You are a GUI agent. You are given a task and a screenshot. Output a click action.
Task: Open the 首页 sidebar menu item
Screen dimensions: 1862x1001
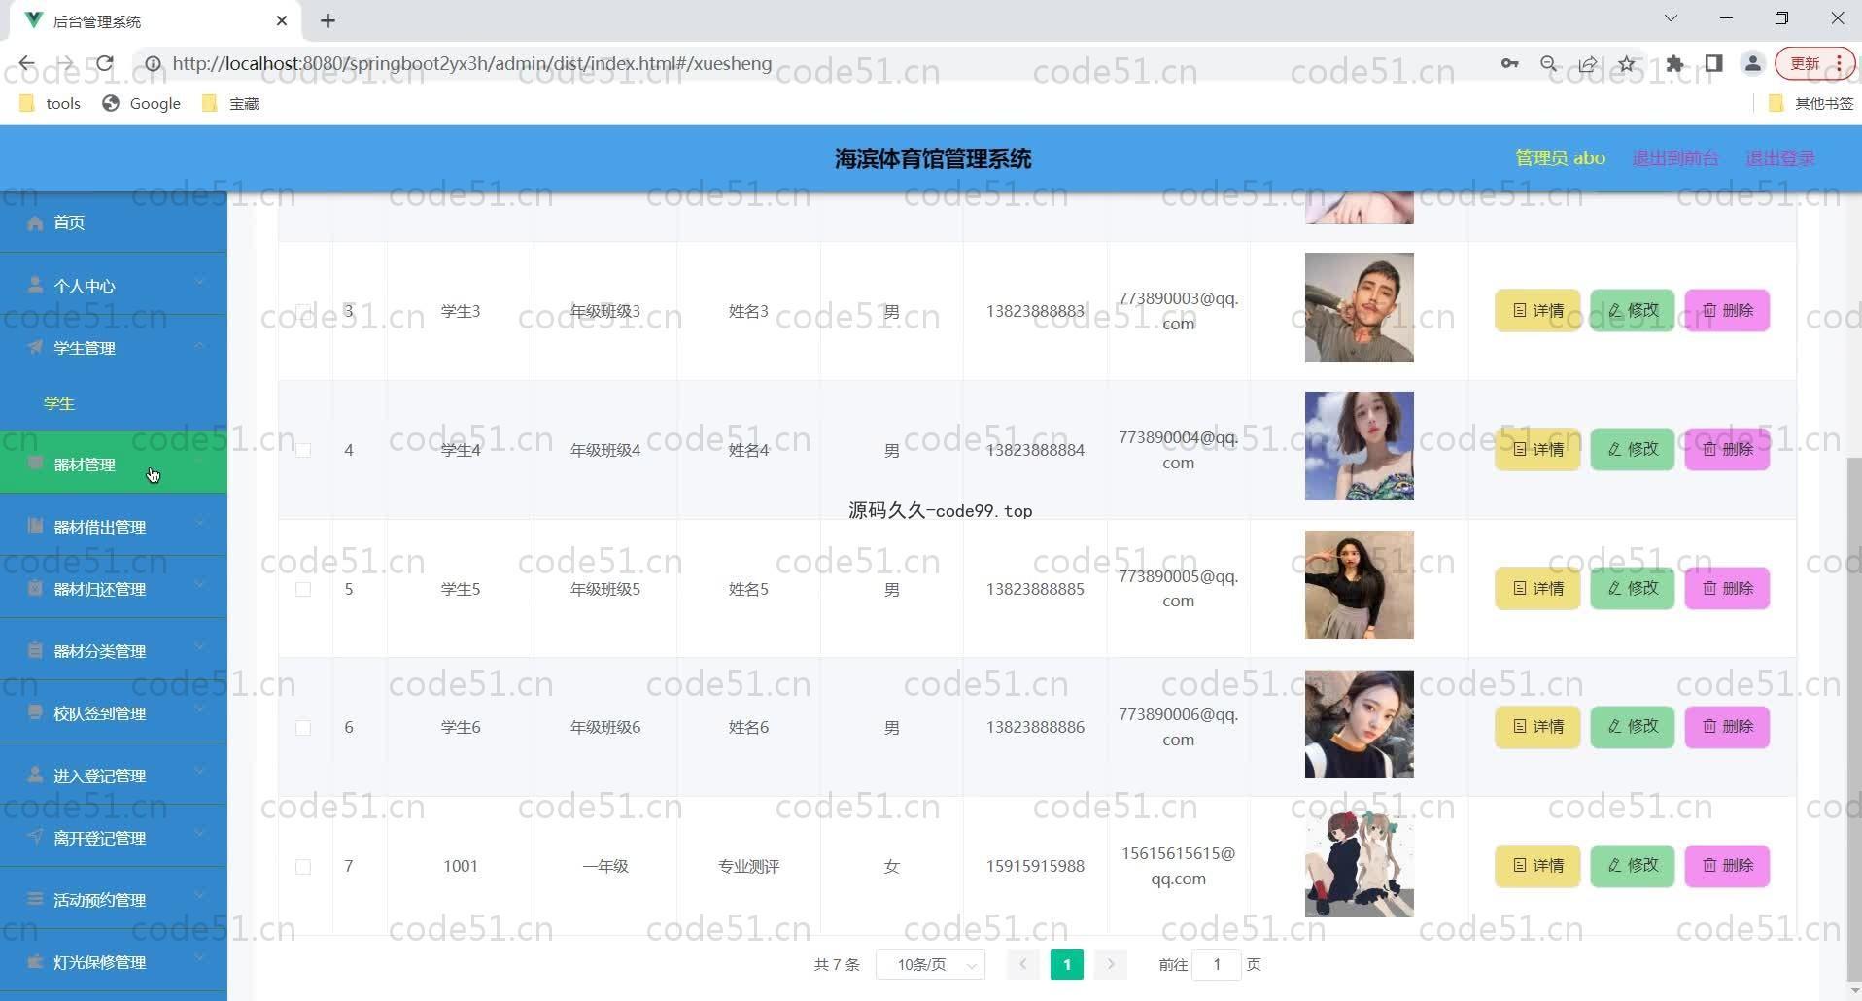pos(114,224)
